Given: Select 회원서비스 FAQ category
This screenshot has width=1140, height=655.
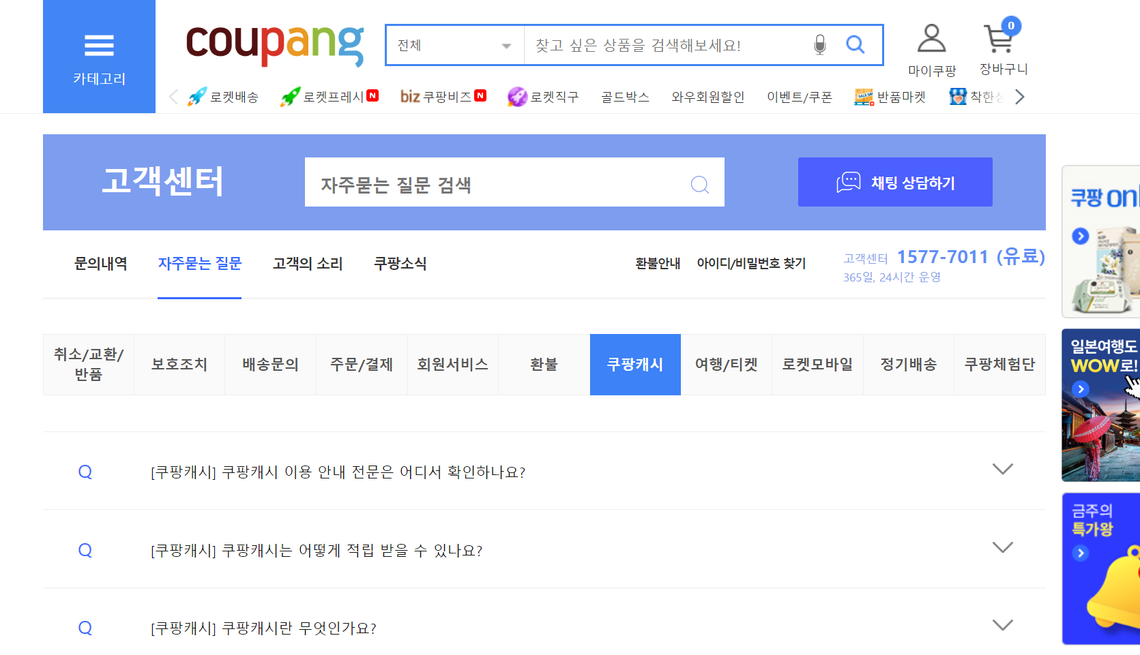Looking at the screenshot, I should (453, 365).
